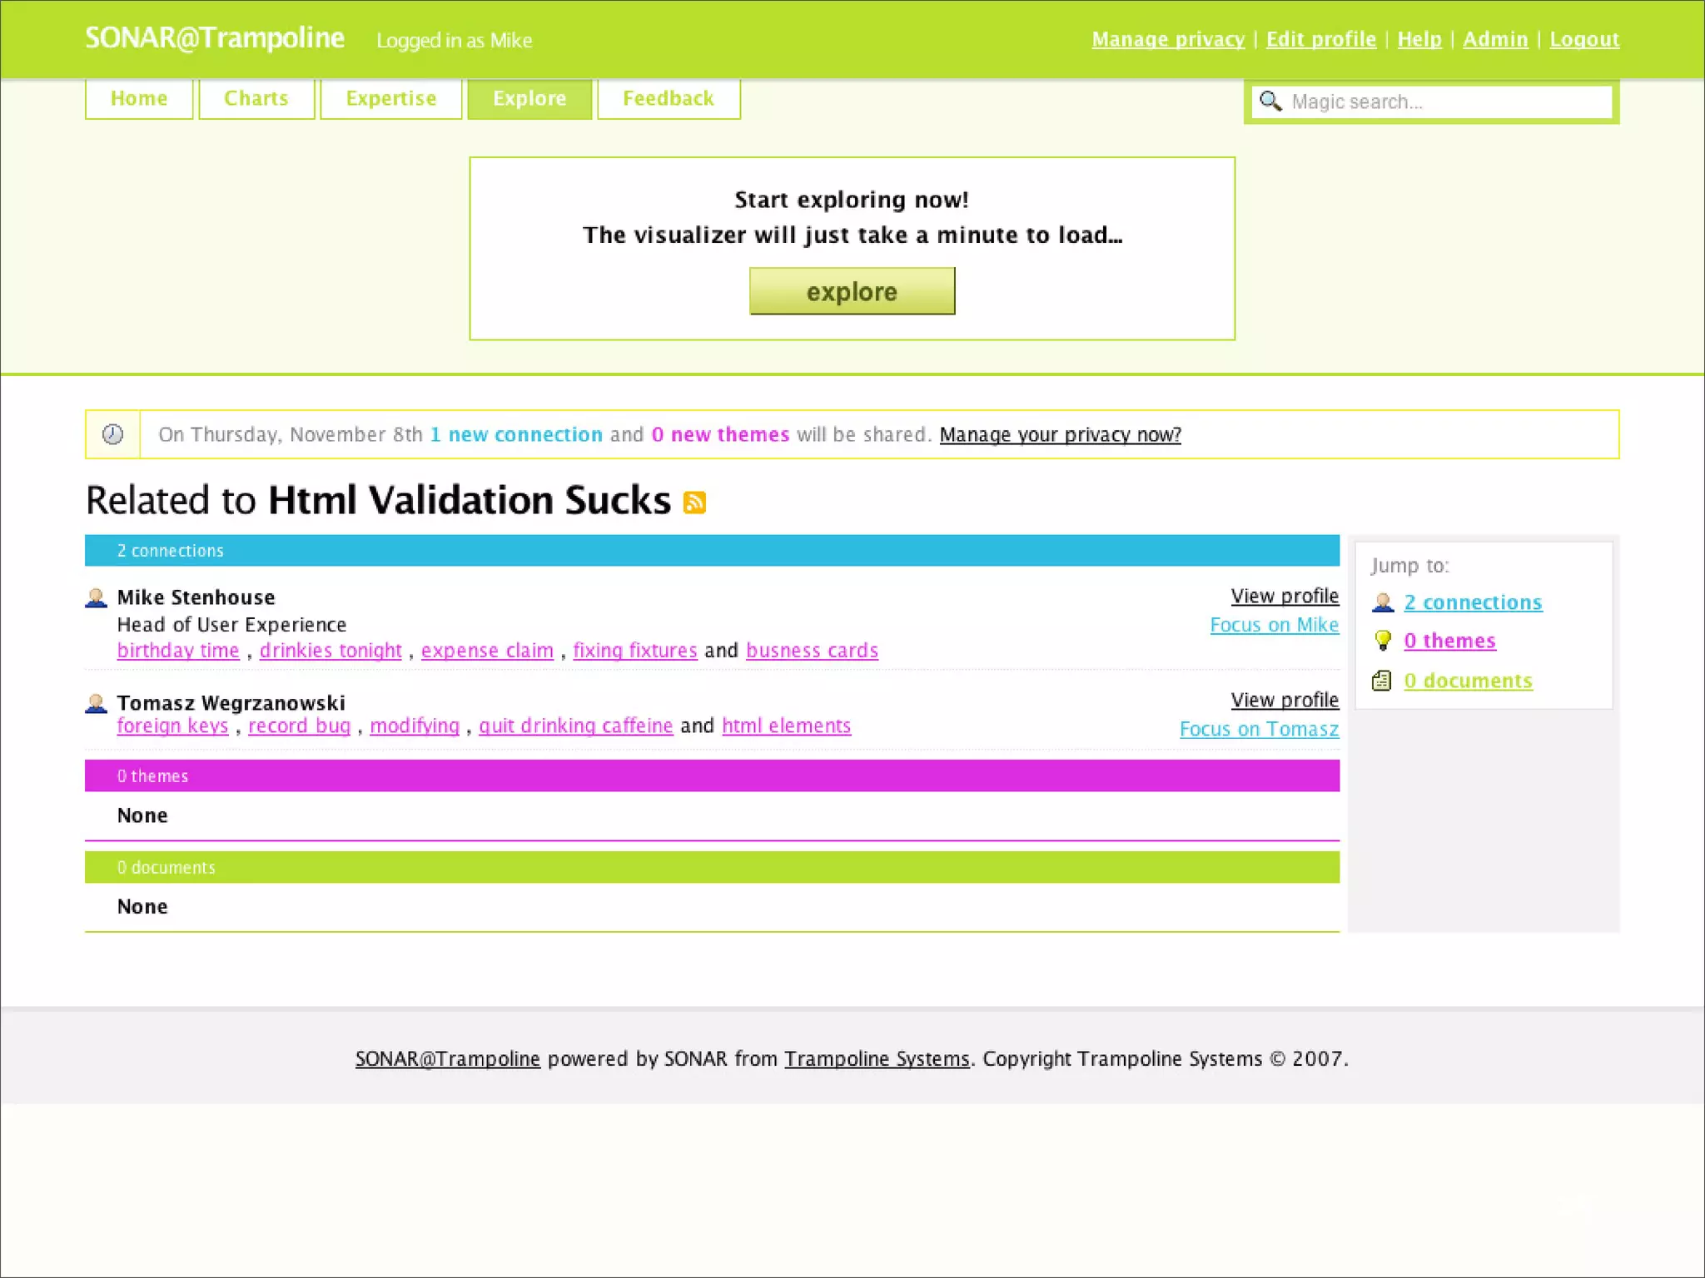Go to the Feedback tab
This screenshot has height=1278, width=1705.
[x=669, y=99]
